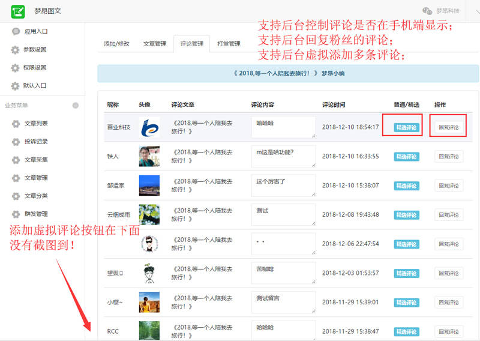Open 默认入口 in the sidebar
480x341 pixels.
point(35,86)
